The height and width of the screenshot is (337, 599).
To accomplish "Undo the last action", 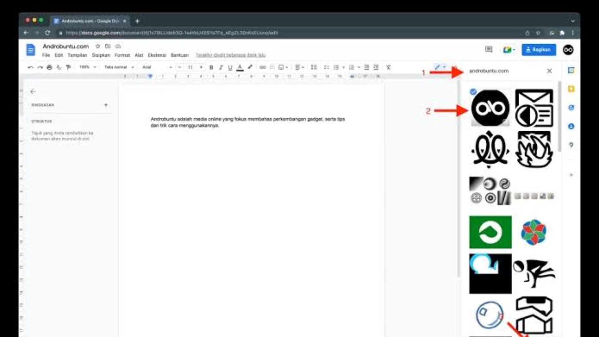I will tap(30, 67).
